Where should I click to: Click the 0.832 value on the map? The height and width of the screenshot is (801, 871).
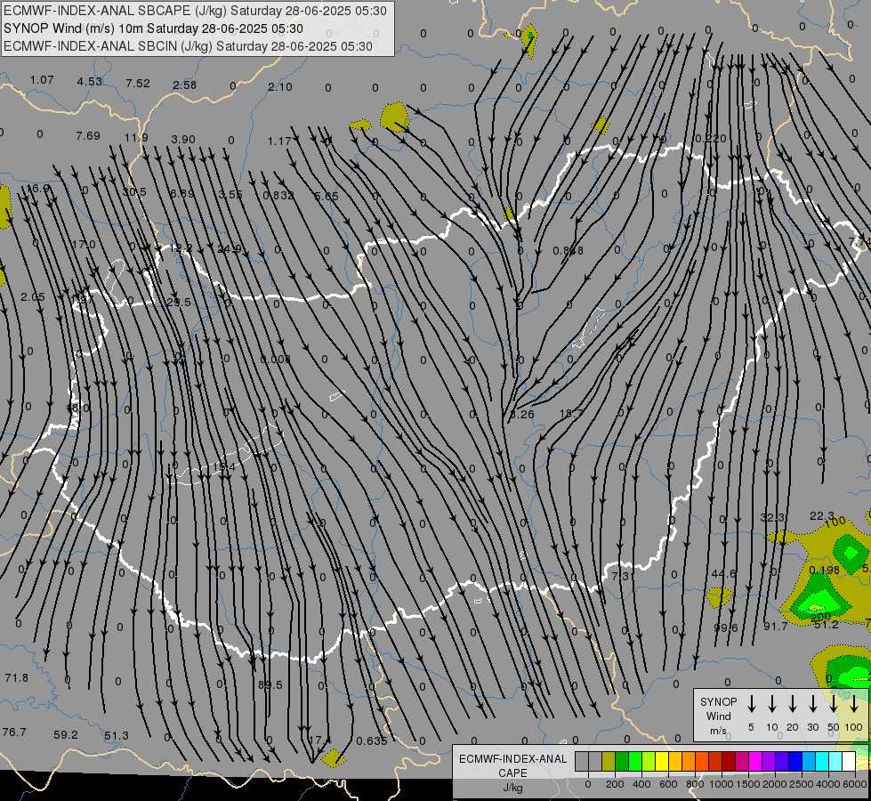tap(278, 195)
